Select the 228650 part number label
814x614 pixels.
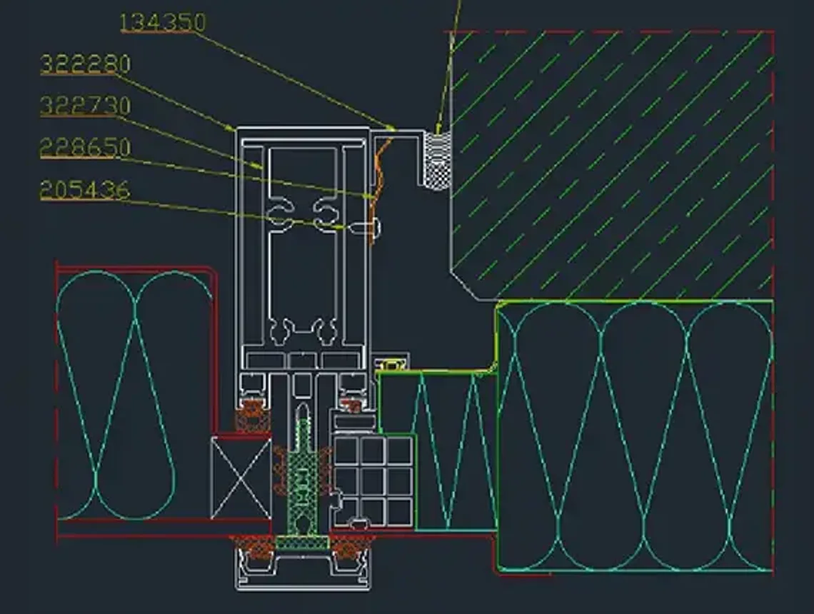[x=85, y=148]
